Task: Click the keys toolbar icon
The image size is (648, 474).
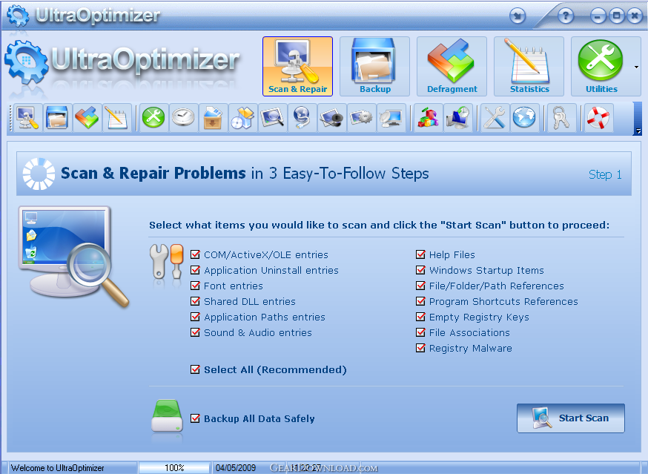Action: point(561,118)
